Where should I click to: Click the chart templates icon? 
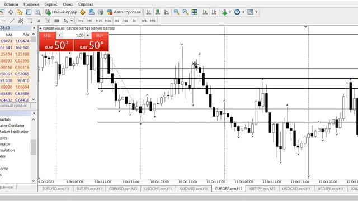pyautogui.click(x=251, y=12)
